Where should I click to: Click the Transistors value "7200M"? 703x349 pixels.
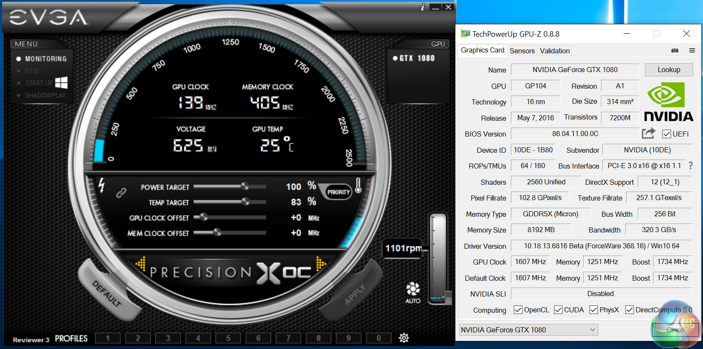click(620, 118)
